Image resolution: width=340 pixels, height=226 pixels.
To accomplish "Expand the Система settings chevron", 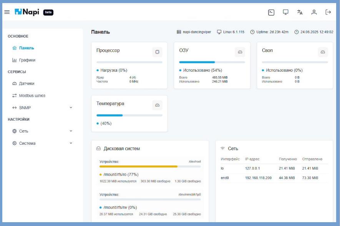I will point(71,143).
